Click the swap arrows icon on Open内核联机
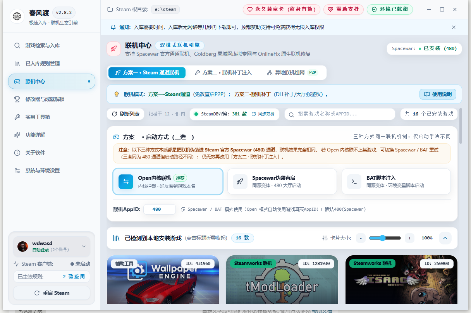Screen dimensions: 471x313 coord(126,181)
